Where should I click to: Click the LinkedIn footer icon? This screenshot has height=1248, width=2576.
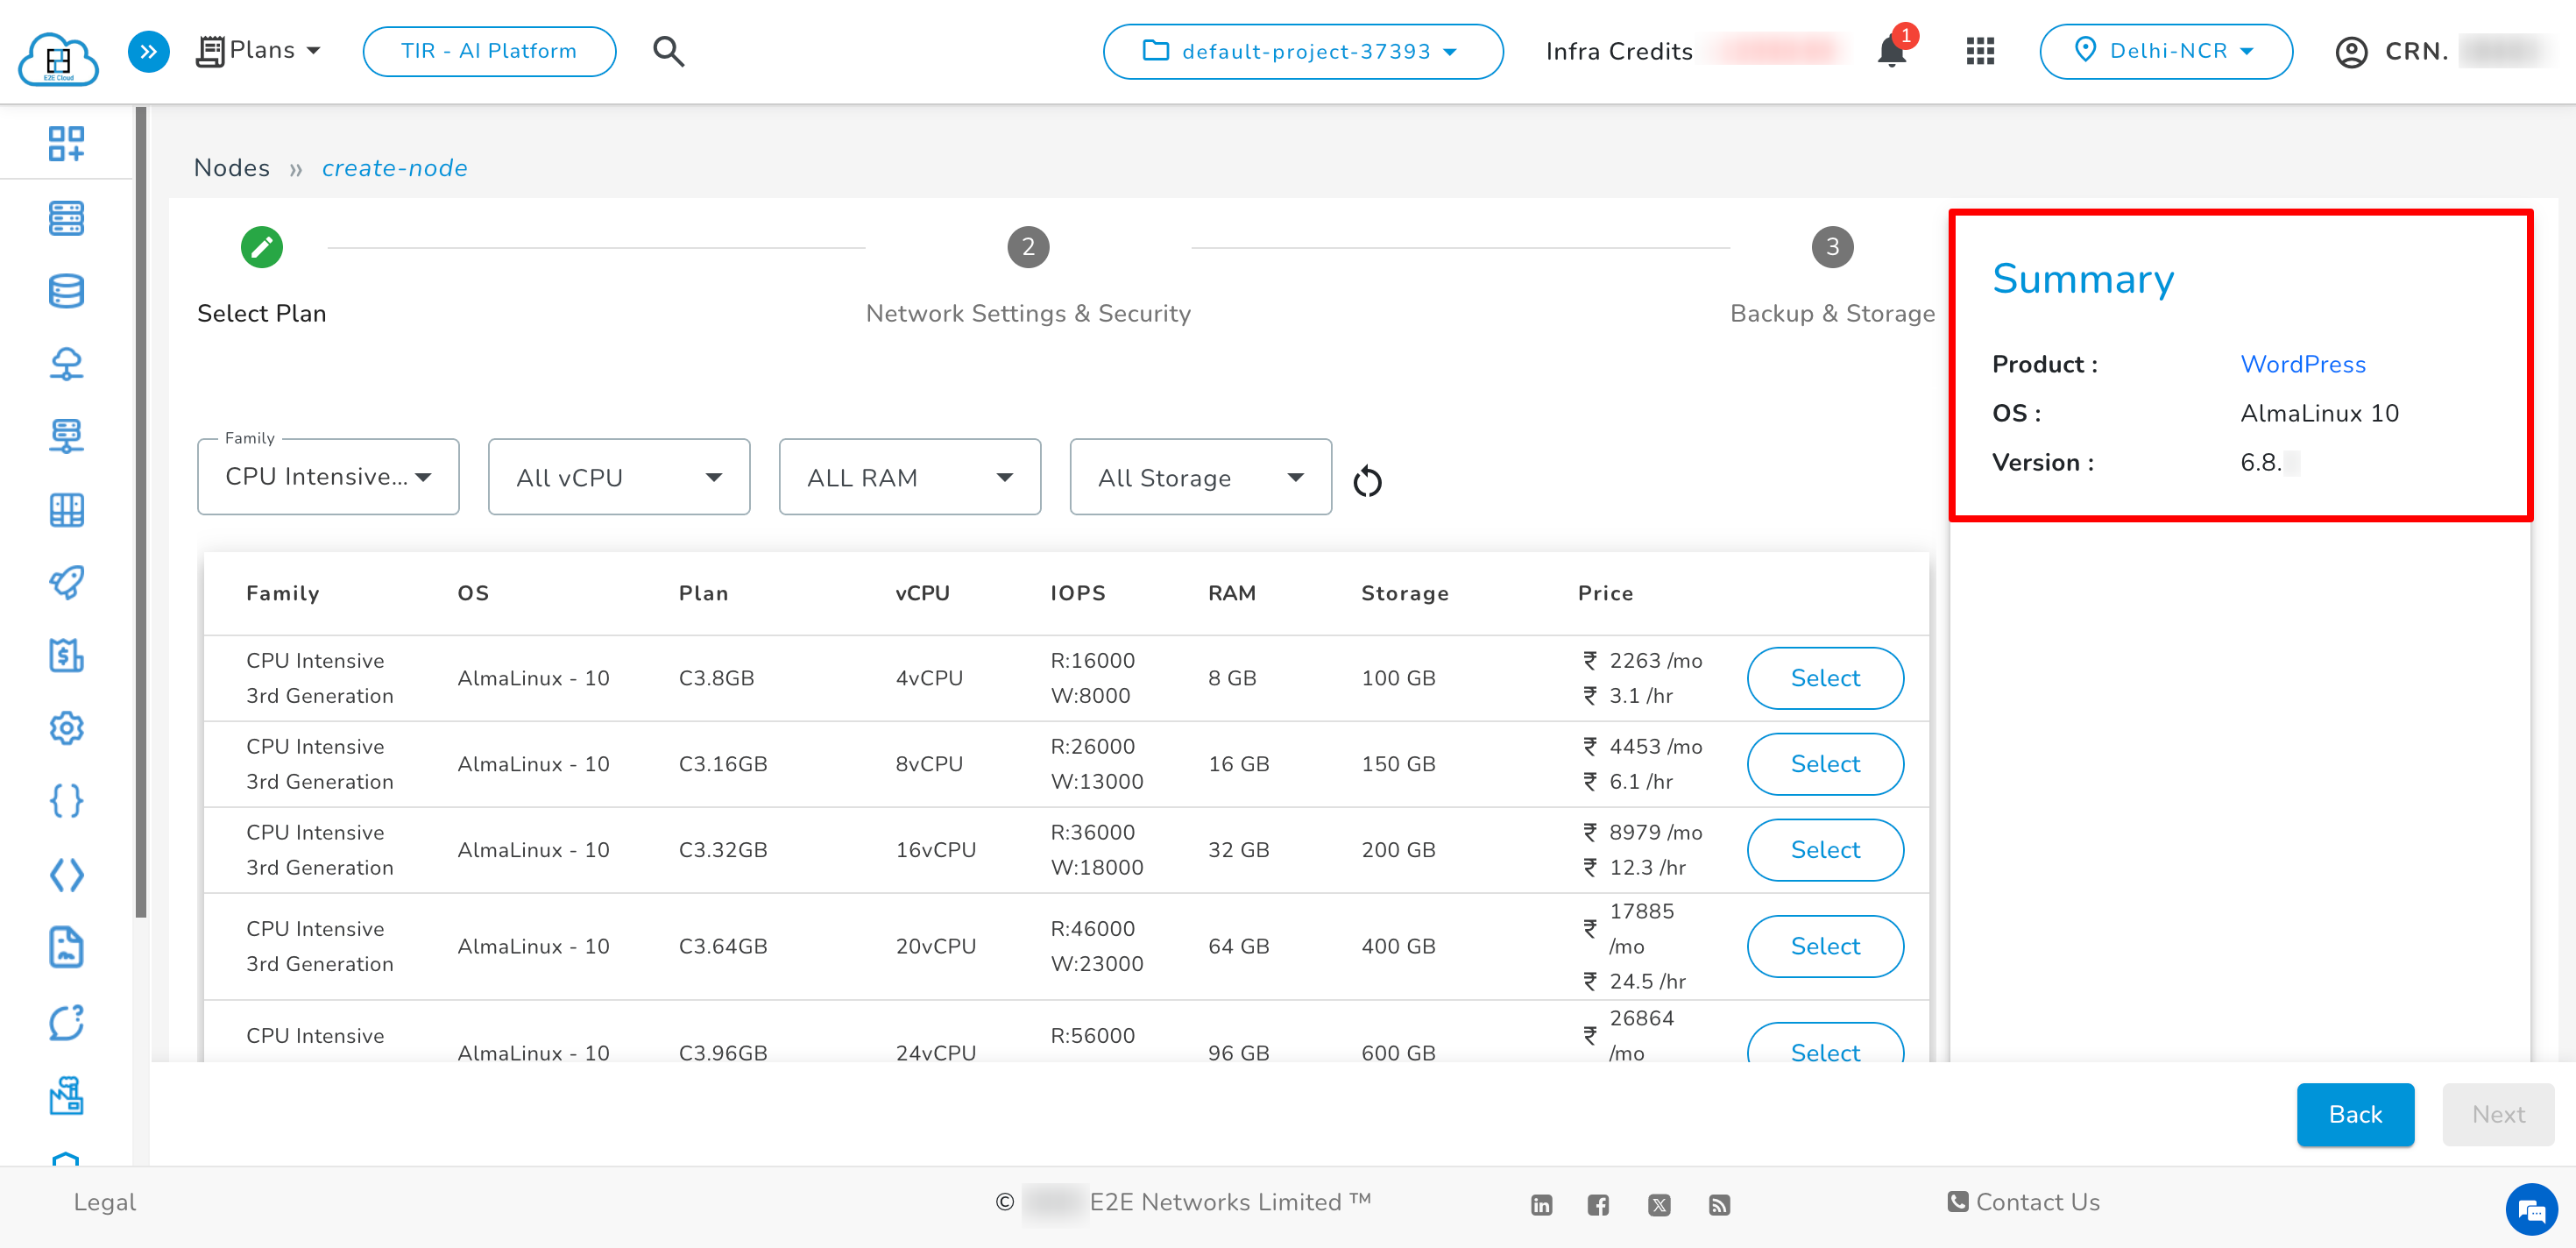click(1541, 1205)
